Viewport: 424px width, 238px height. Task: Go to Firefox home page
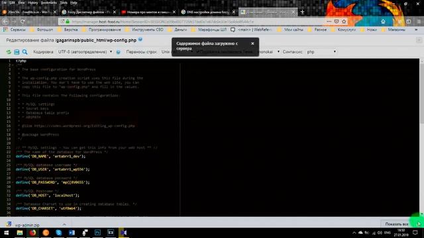383,22
